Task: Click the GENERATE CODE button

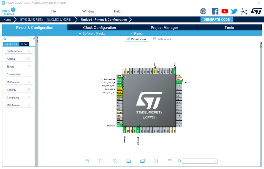Action: point(217,19)
